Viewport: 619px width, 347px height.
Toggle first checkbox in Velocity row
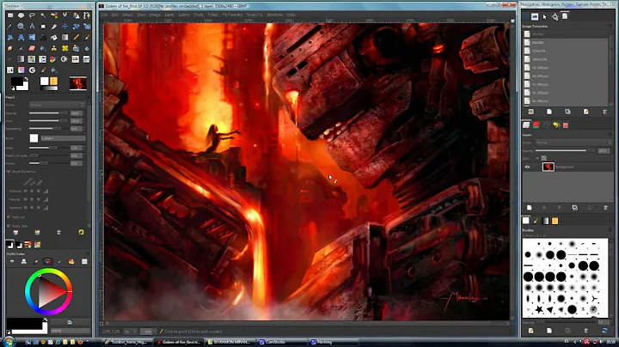click(25, 199)
